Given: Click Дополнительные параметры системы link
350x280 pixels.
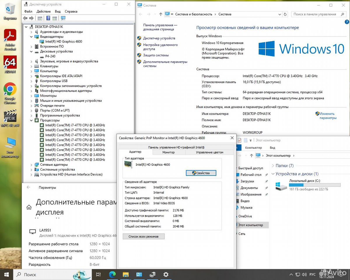Looking at the screenshot, I should pyautogui.click(x=165, y=64).
